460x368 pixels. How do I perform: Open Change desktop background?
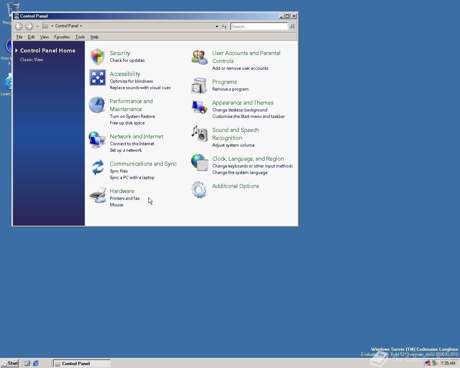[x=240, y=110]
